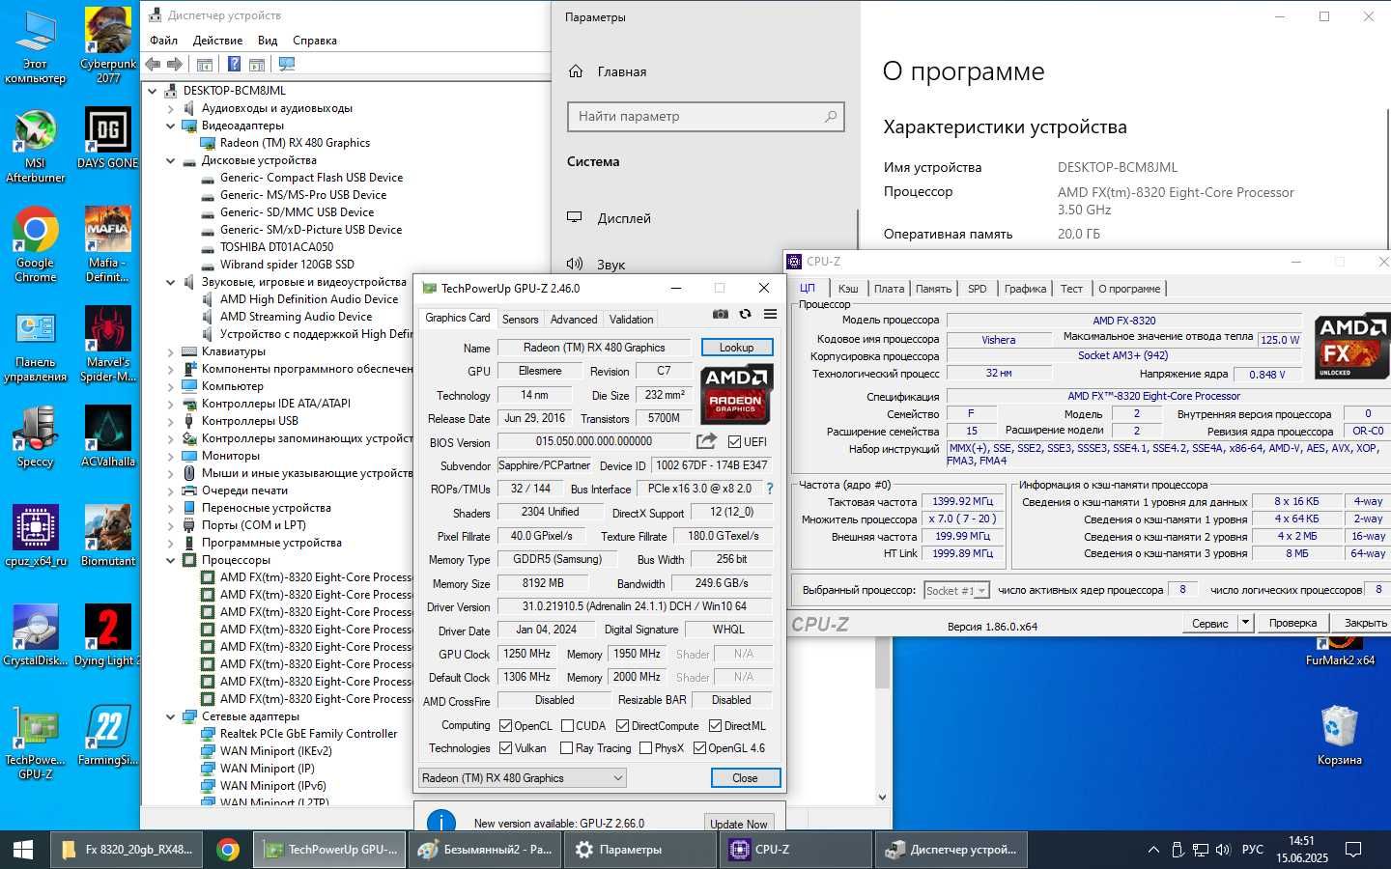Collapse the Сетевые адаптеры tree node
Image resolution: width=1391 pixels, height=869 pixels.
171,716
